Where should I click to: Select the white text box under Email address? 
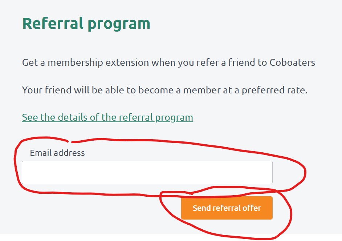click(x=147, y=172)
